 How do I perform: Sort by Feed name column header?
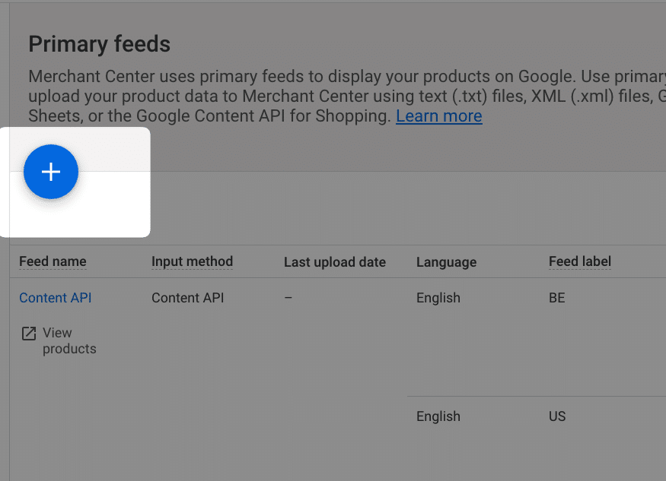53,261
